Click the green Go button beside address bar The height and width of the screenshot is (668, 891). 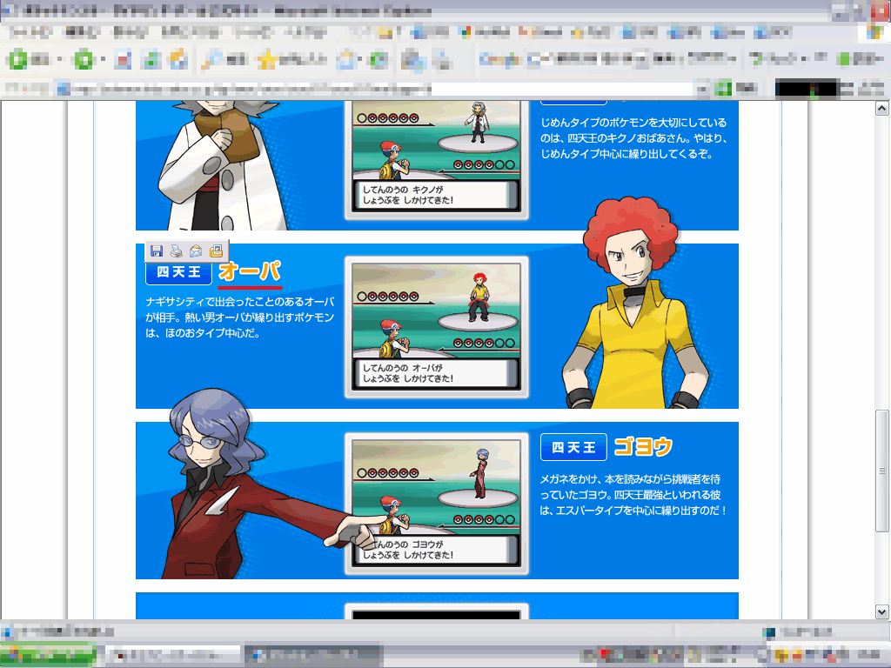pyautogui.click(x=737, y=89)
